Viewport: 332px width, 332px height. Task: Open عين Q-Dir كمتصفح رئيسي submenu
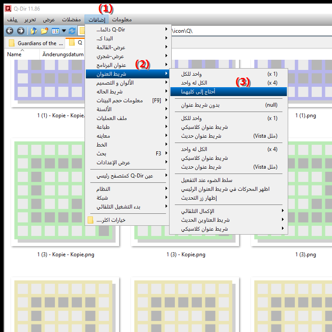(127, 176)
